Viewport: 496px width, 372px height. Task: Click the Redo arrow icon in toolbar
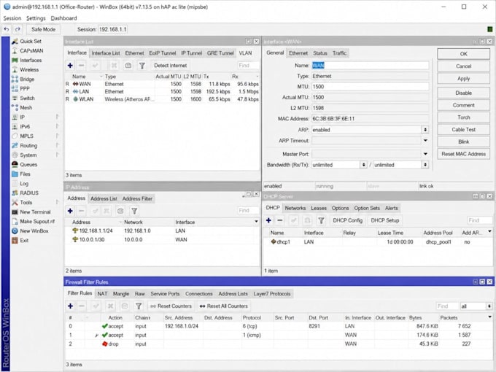(18, 29)
